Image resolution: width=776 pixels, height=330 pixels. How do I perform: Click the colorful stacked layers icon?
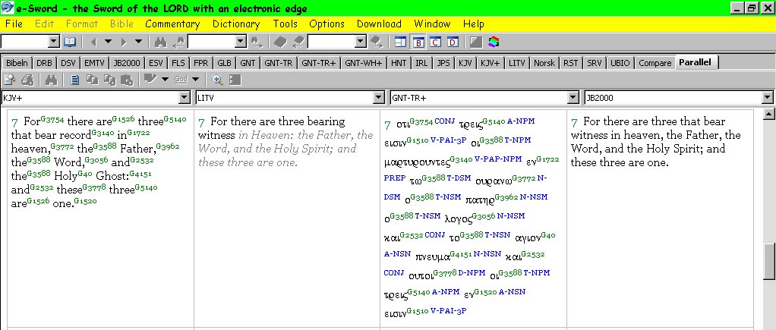click(494, 42)
